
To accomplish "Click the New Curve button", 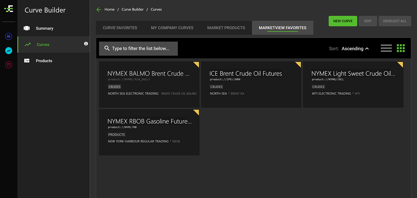I will (343, 21).
